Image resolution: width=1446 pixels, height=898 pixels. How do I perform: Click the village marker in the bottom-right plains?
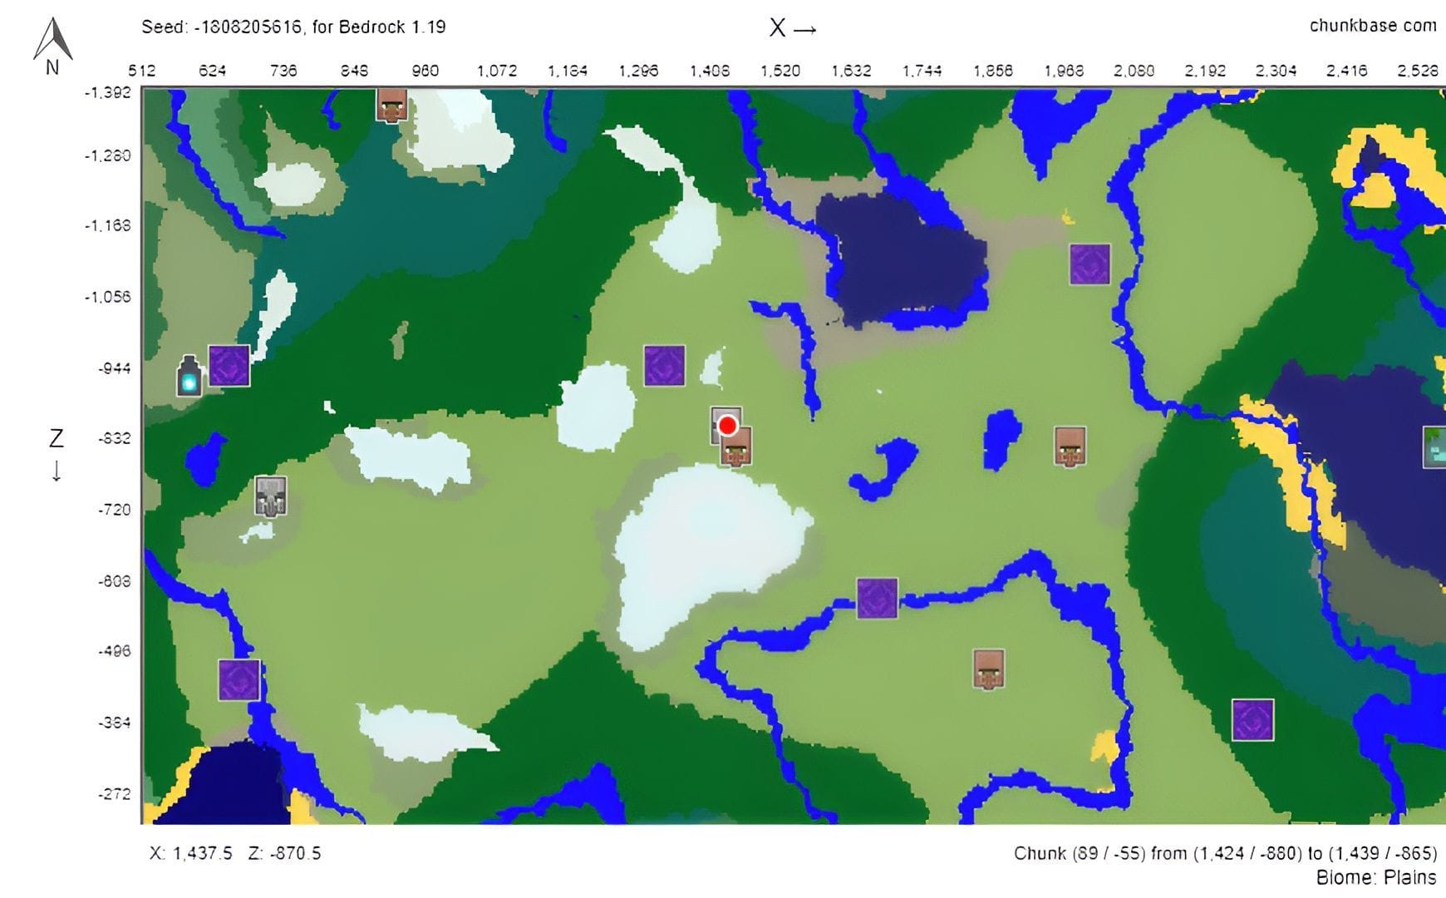pos(989,668)
